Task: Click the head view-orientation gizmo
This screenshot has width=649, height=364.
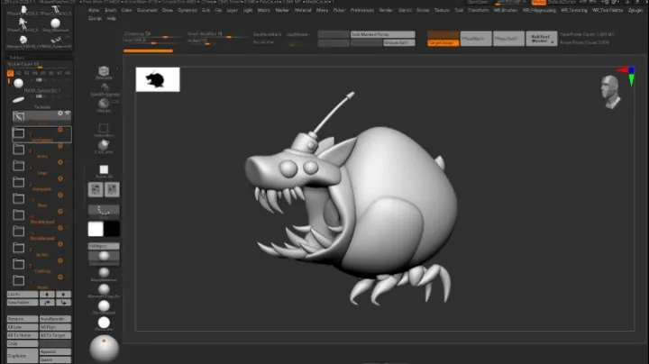Action: pos(610,91)
